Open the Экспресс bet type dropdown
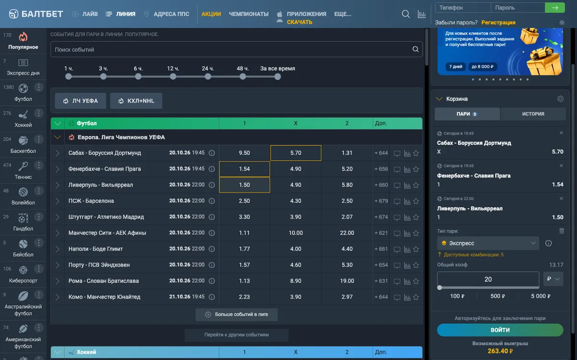Screen dimensions: 577x360 tap(488, 243)
